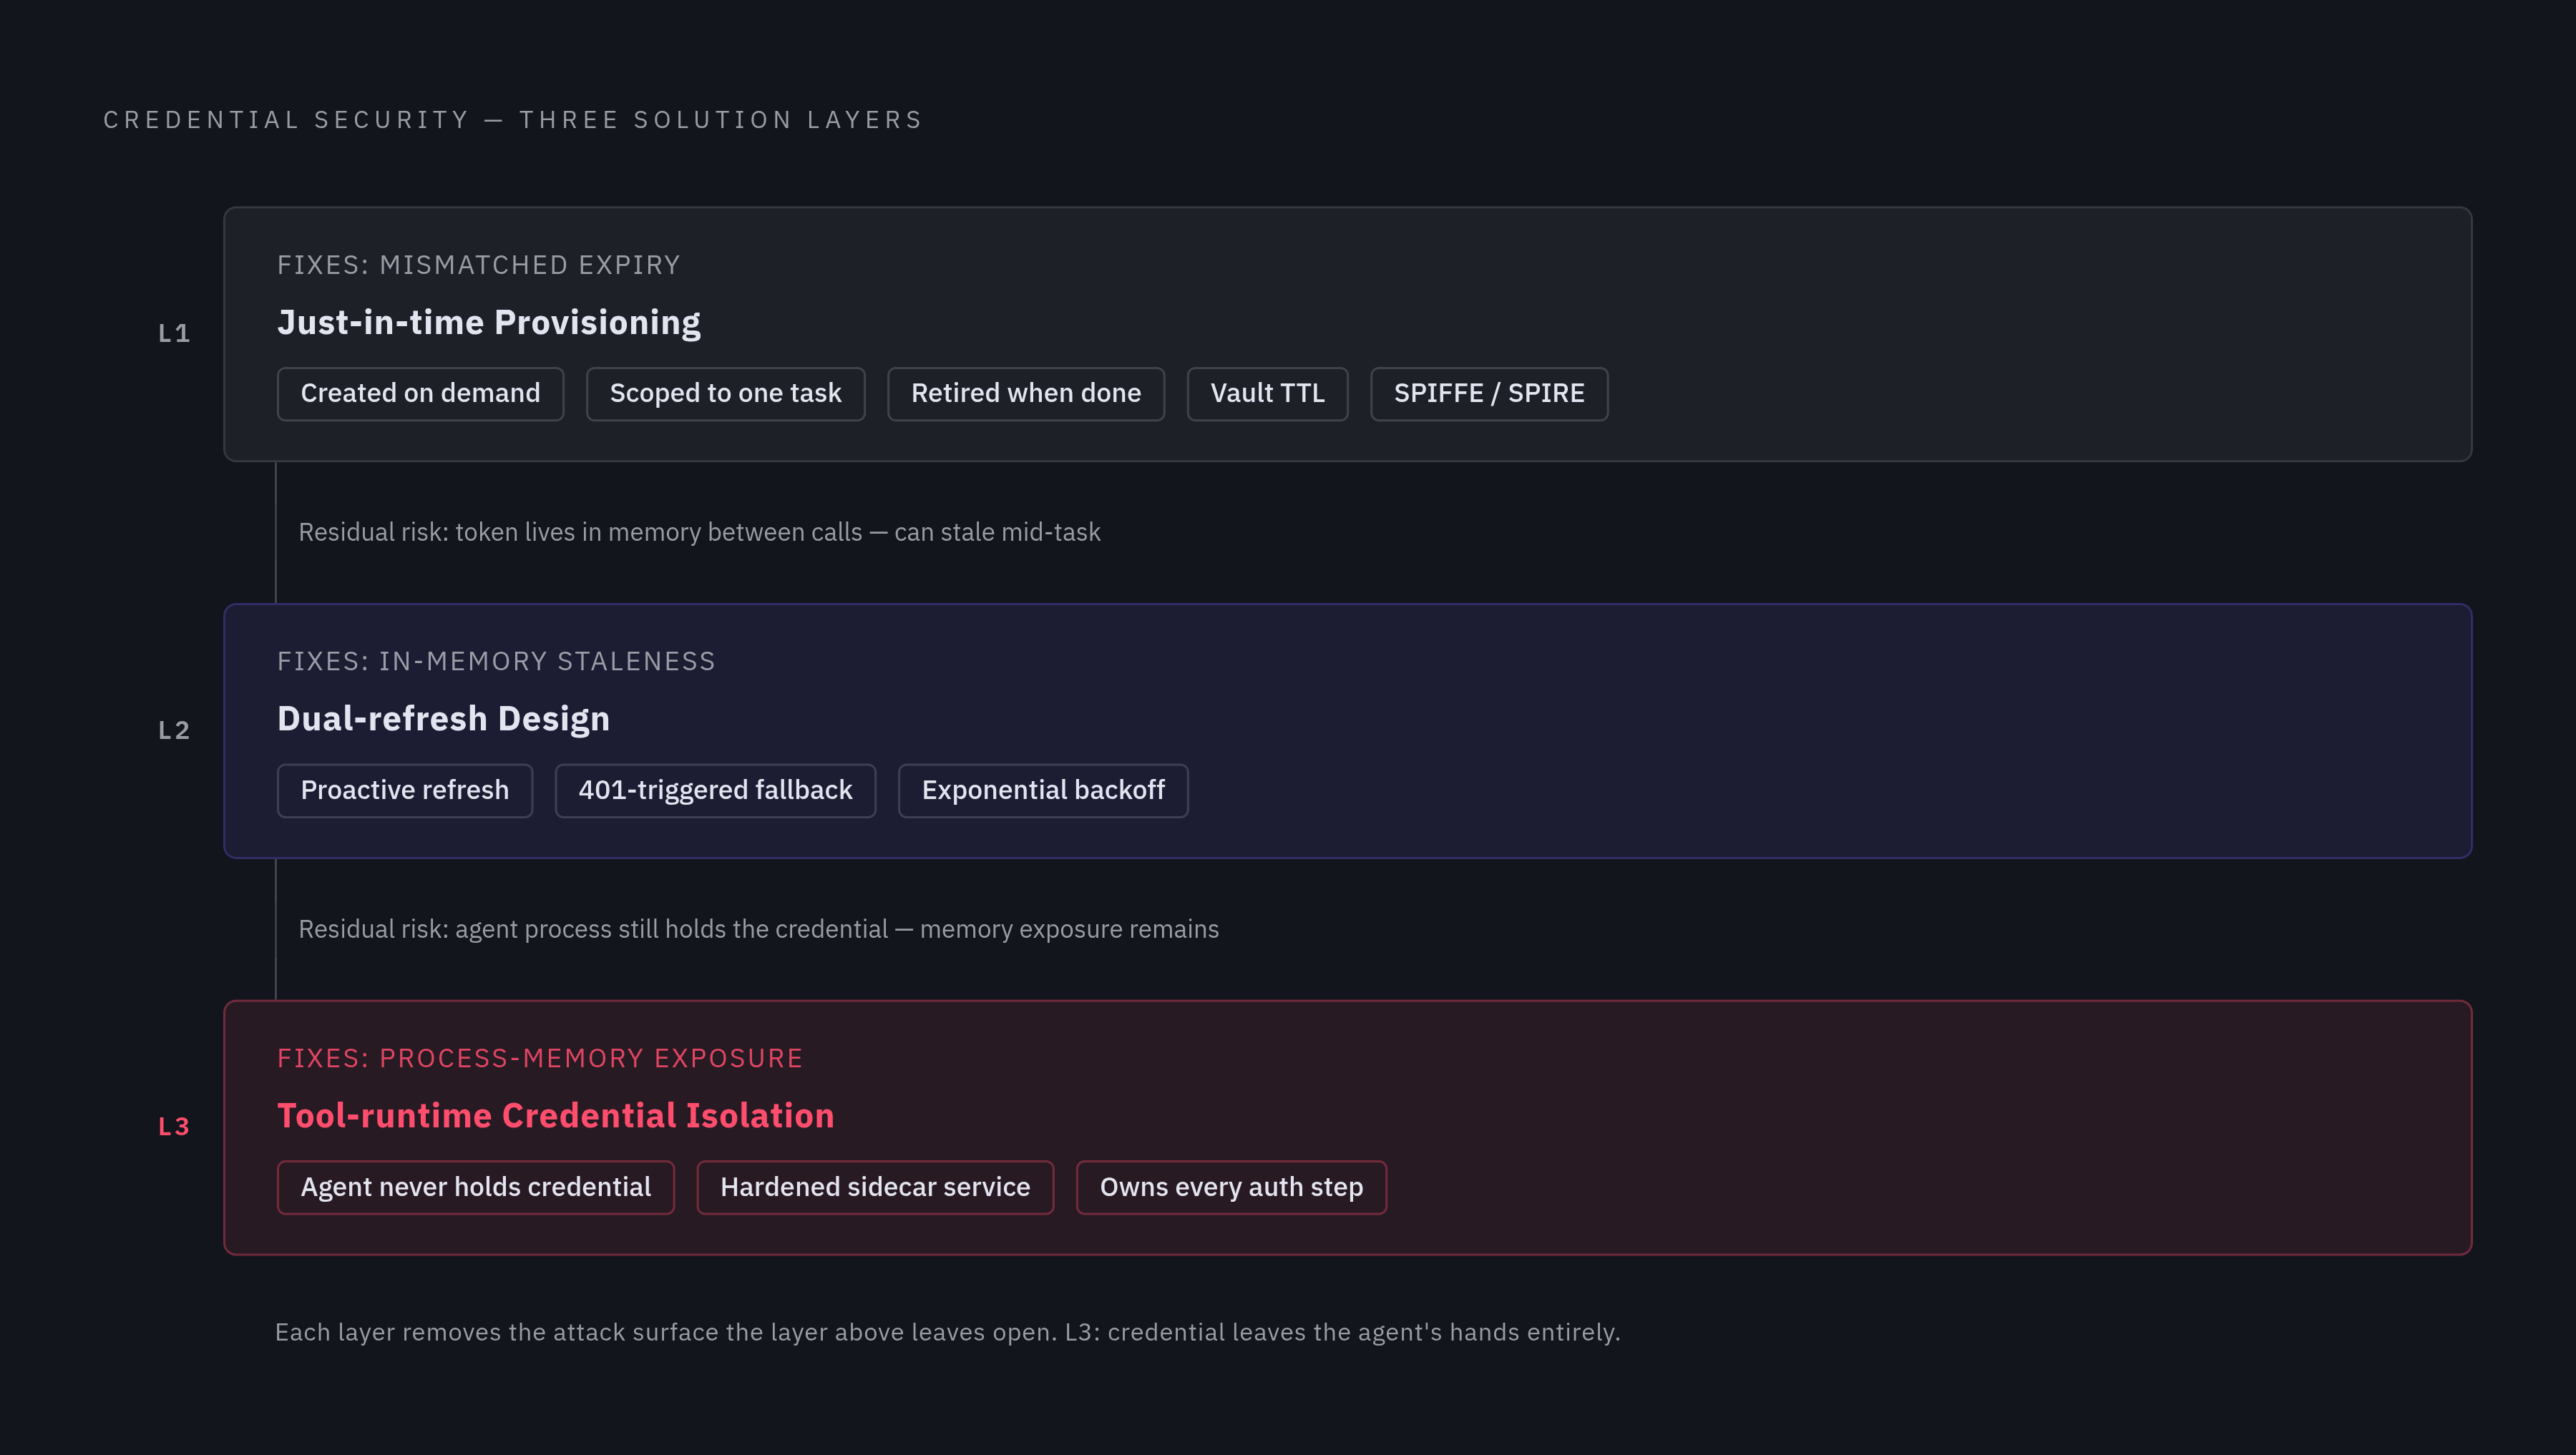This screenshot has width=2576, height=1455.
Task: Click the red L3 layer label
Action: (x=174, y=1127)
